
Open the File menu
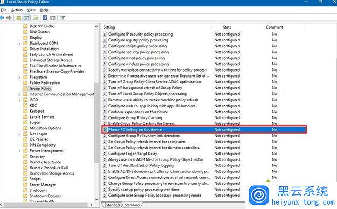click(x=3, y=10)
